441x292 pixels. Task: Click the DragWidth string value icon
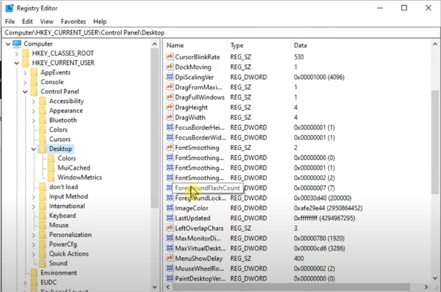170,117
